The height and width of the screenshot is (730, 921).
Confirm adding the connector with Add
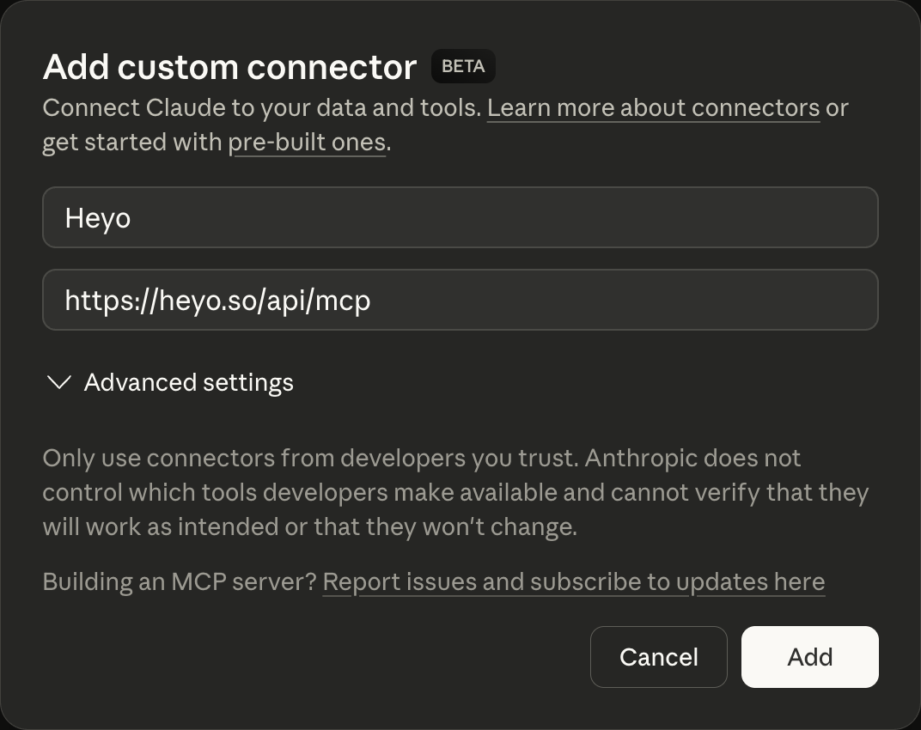(x=809, y=657)
